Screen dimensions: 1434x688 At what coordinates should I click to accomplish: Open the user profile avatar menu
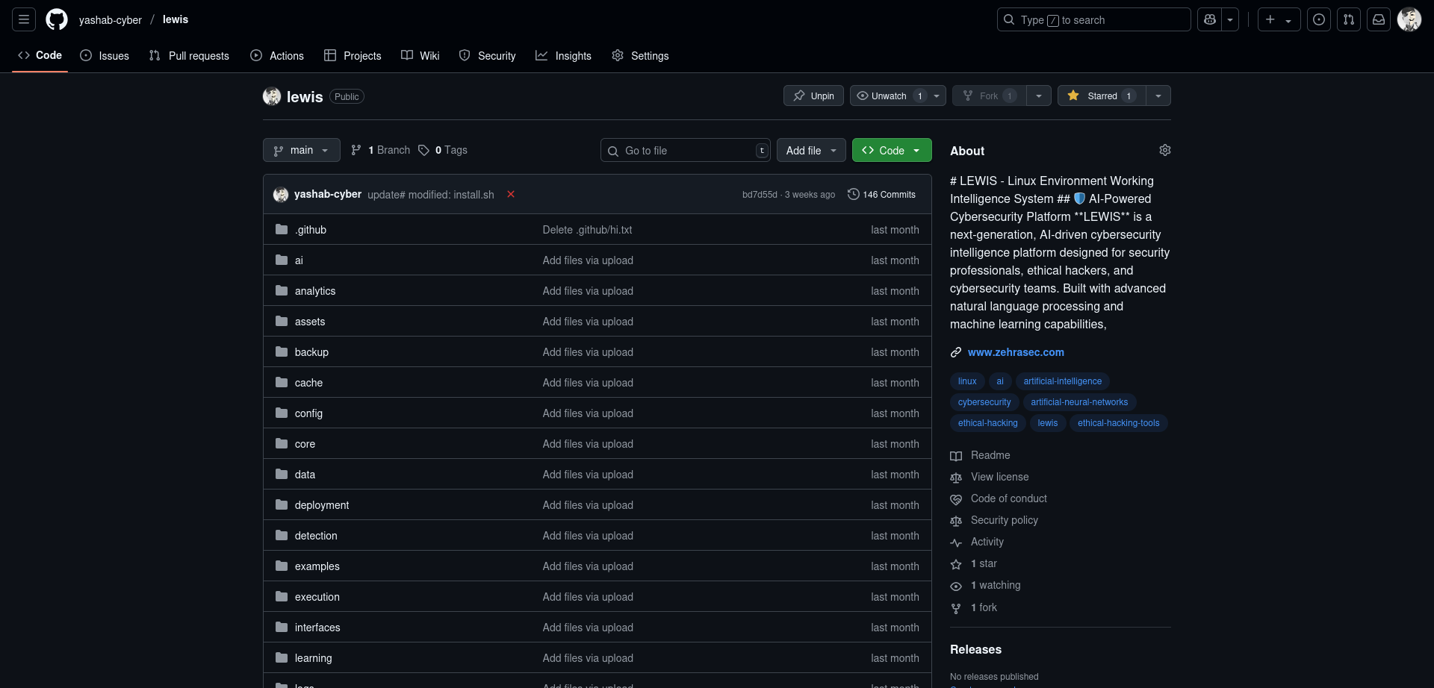1409,19
